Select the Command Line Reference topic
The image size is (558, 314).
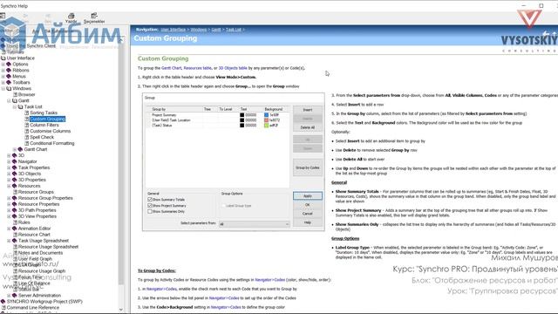[33, 307]
